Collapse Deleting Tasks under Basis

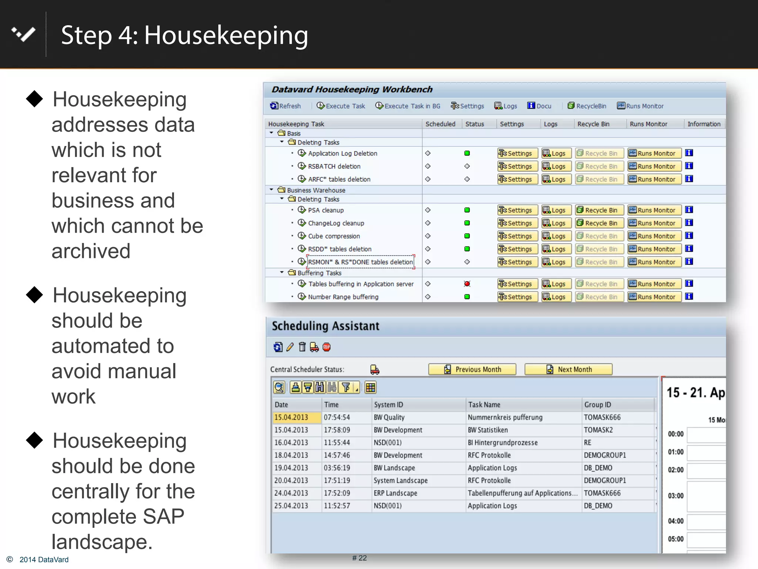(282, 142)
